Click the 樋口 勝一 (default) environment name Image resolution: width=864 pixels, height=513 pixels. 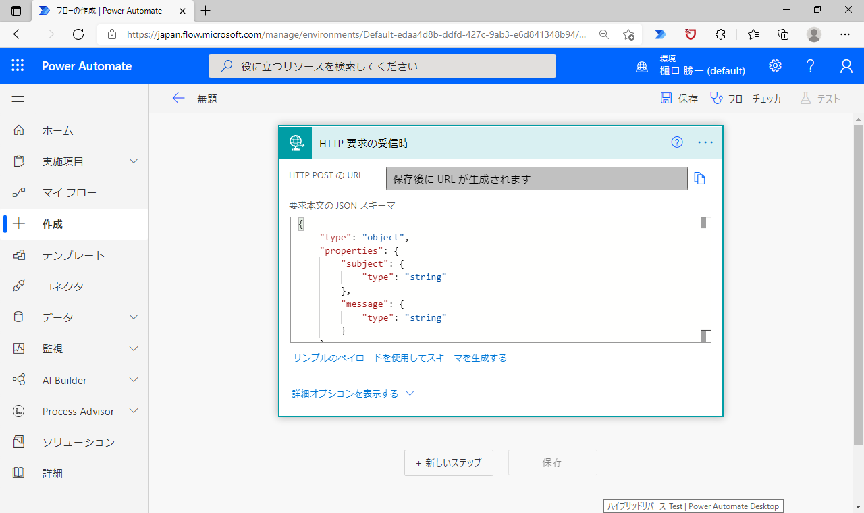pyautogui.click(x=703, y=71)
